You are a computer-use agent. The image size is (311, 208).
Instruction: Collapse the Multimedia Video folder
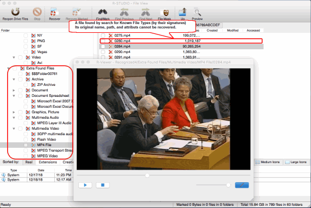point(14,129)
